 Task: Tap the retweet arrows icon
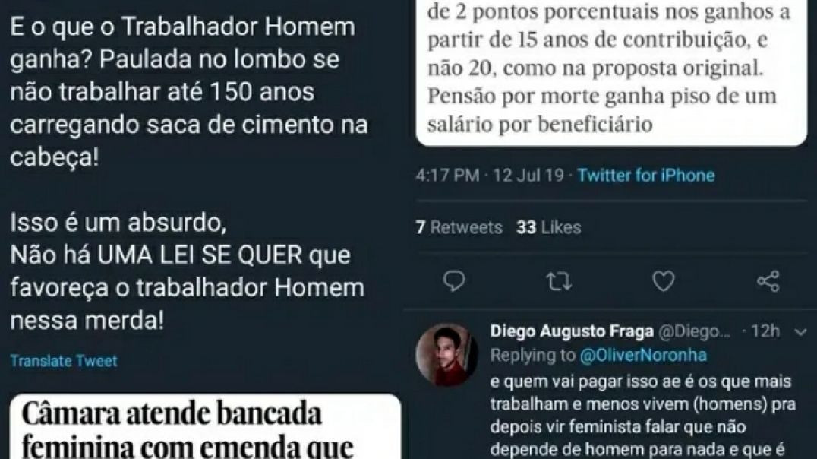tap(559, 282)
